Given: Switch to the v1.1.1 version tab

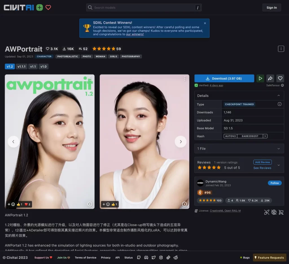Looking at the screenshot, I should 21,67.
